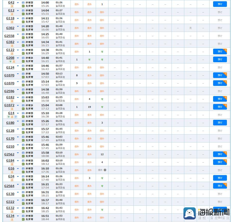The image size is (232, 222).
Task: Click the departure station icon for G302 济南西
Action: point(23,27)
